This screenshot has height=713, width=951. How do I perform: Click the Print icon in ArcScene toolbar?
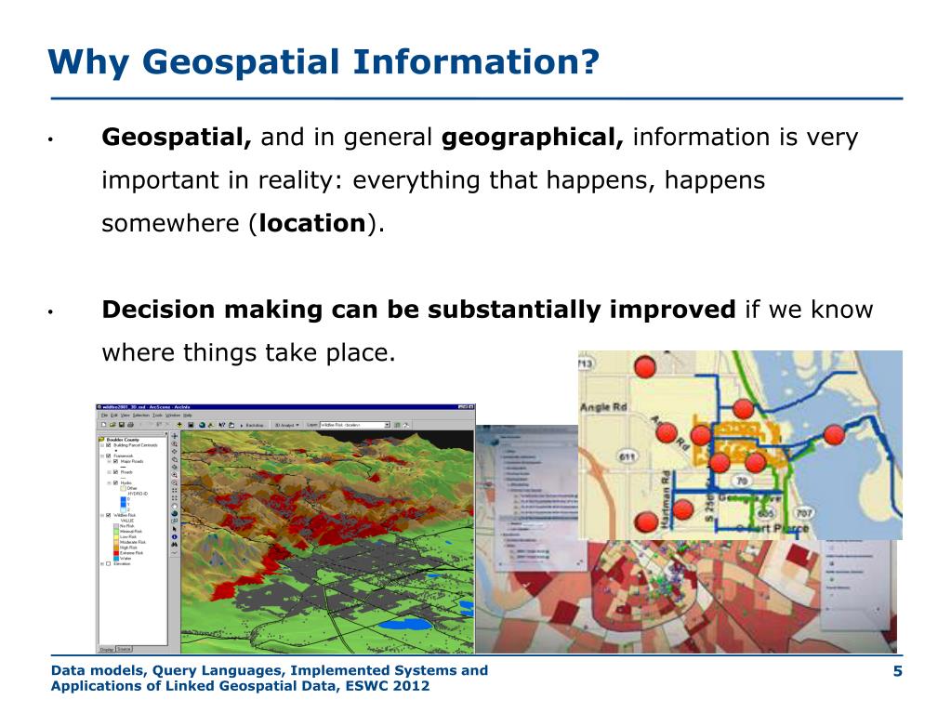[x=130, y=425]
